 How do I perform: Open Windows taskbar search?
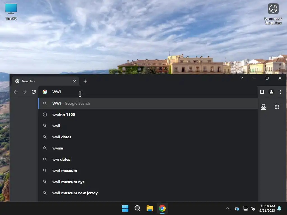pos(137,208)
